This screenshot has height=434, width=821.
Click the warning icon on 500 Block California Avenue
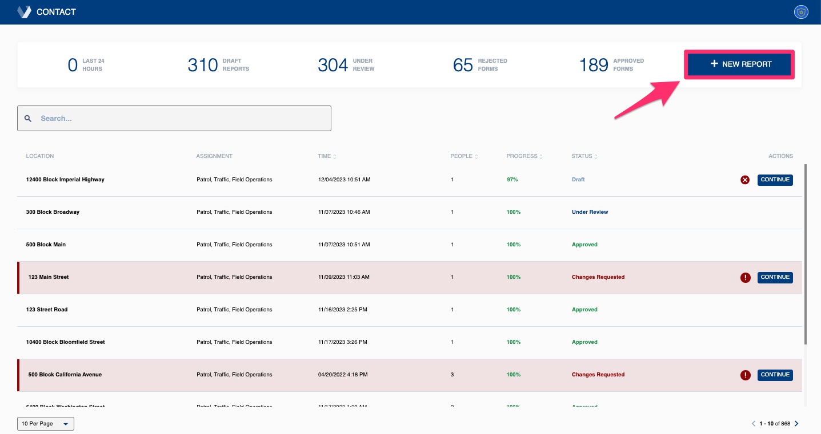[x=745, y=375]
